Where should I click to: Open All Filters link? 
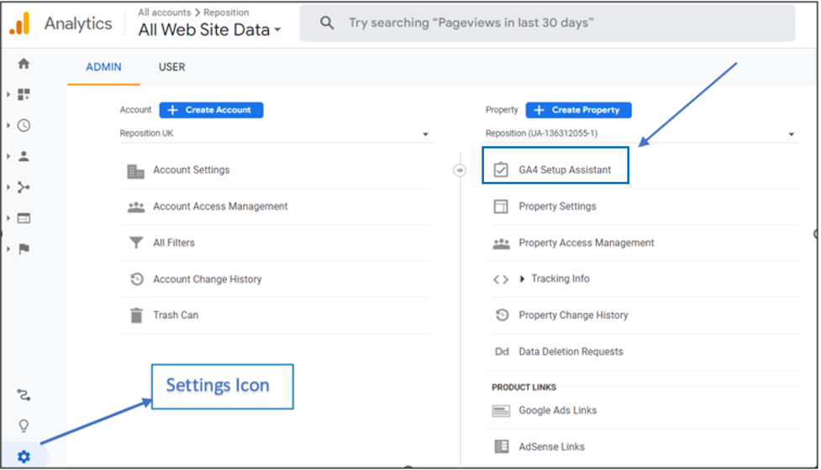(174, 243)
